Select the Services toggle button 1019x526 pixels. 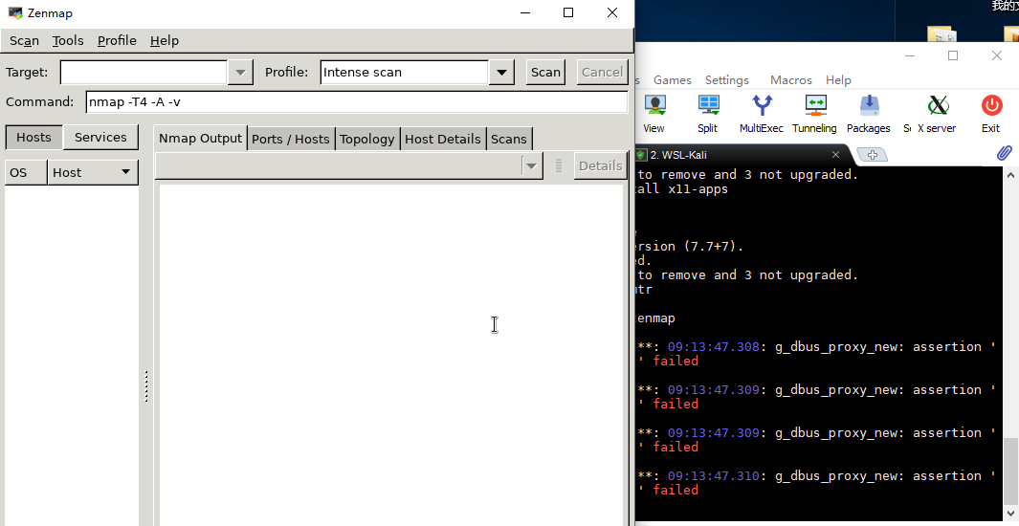pyautogui.click(x=100, y=137)
